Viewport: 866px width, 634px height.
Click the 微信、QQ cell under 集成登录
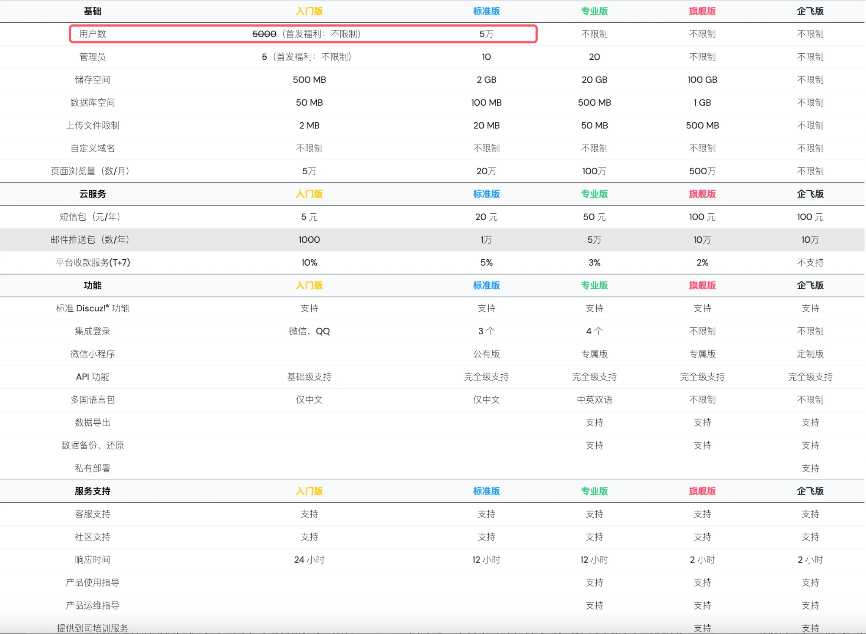click(x=309, y=331)
